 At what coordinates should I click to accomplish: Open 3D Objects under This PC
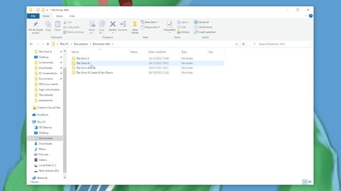(45, 127)
